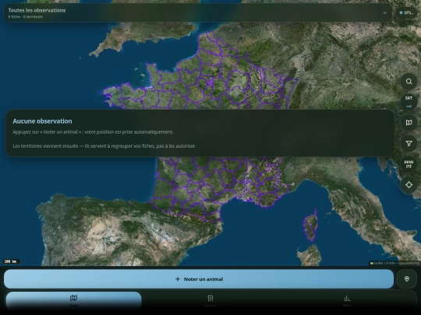Click the GPS status indicator

406,12
